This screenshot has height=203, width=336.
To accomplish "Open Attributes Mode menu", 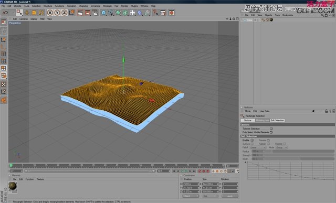I will 247,111.
